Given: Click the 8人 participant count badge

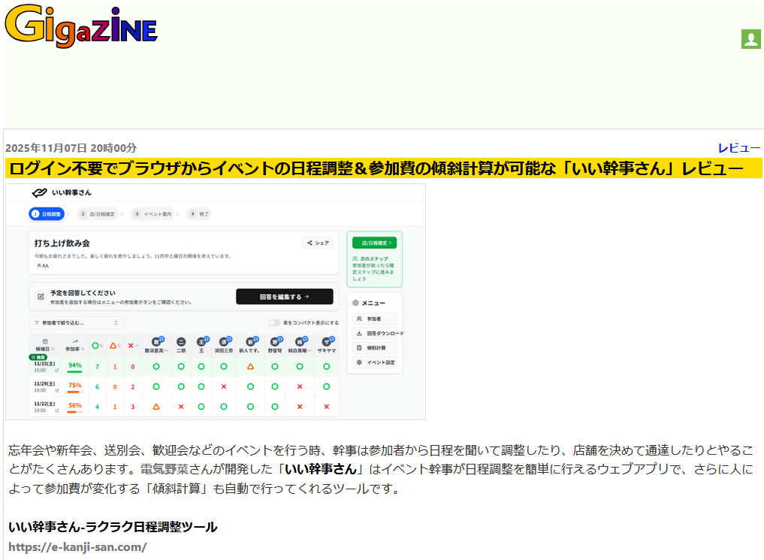Looking at the screenshot, I should tap(43, 265).
